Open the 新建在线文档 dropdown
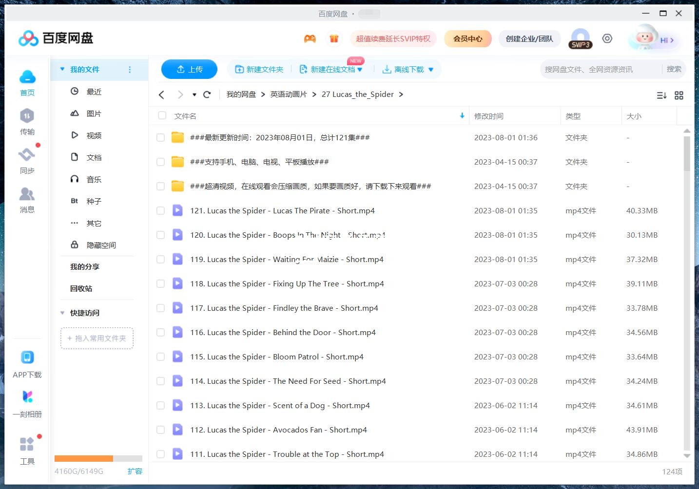Screen dimensions: 699x489 pyautogui.click(x=360, y=70)
